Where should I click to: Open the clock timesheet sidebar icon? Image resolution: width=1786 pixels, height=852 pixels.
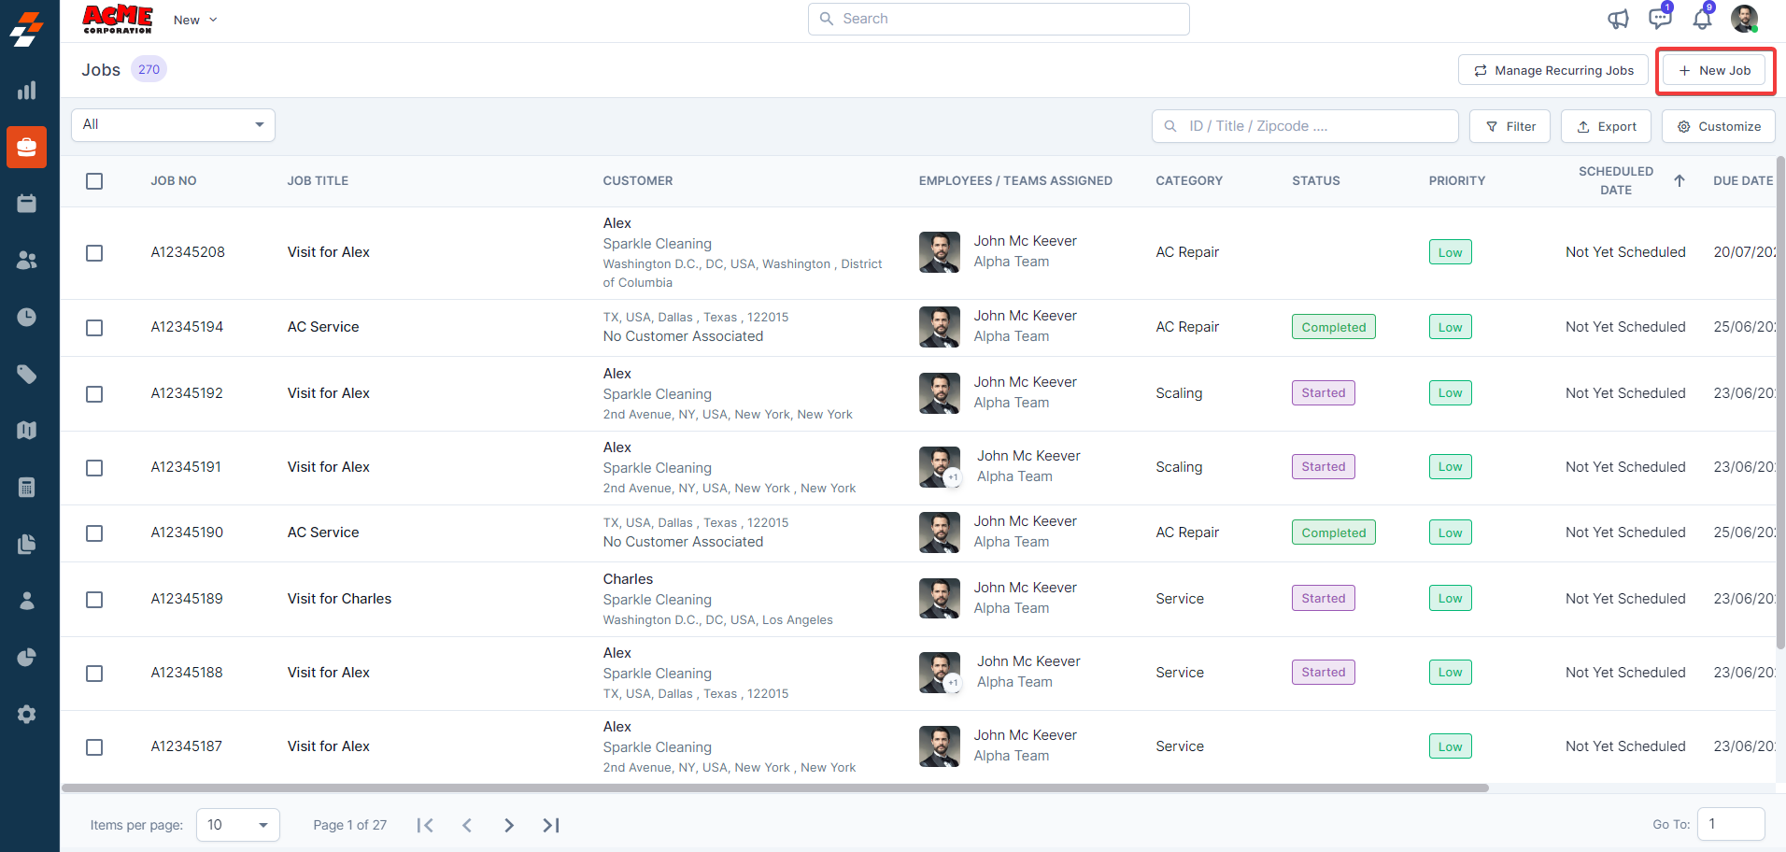27,318
